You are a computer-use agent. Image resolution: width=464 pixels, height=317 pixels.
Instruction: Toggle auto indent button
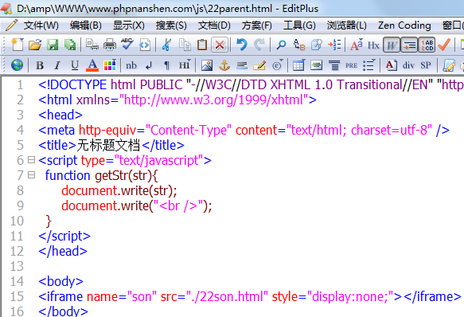click(409, 45)
